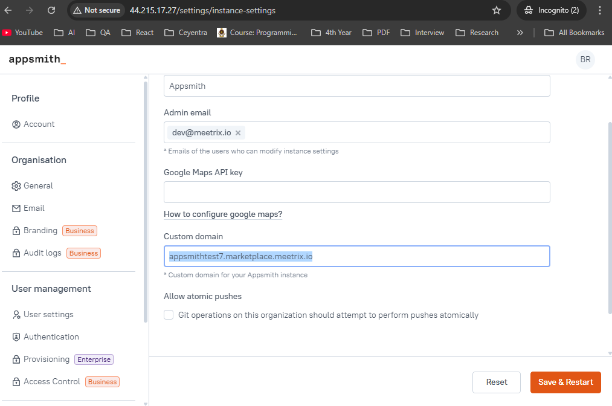
Task: Click the User management section heading
Action: [51, 289]
